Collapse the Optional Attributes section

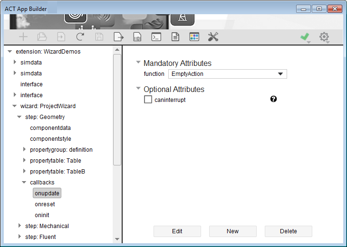(138, 88)
